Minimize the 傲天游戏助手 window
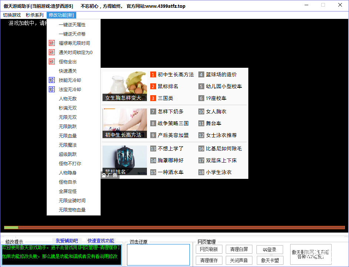This screenshot has height=267, width=349. coord(306,5)
